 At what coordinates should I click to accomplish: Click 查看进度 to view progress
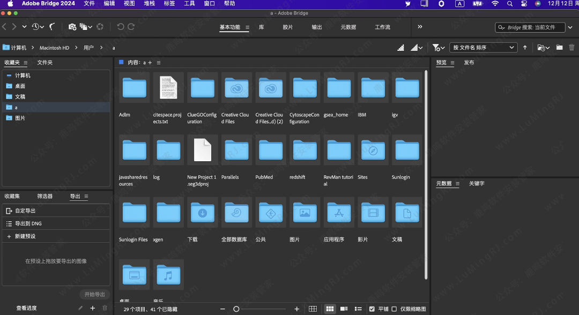point(27,308)
